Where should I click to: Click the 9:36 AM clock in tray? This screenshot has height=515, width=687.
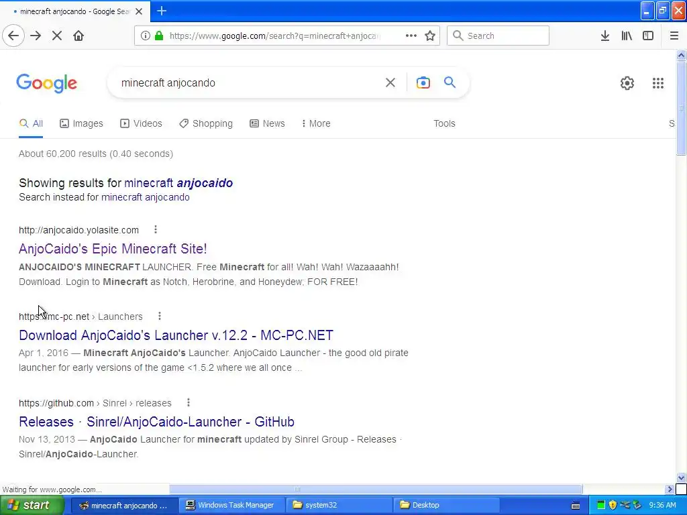tap(662, 506)
